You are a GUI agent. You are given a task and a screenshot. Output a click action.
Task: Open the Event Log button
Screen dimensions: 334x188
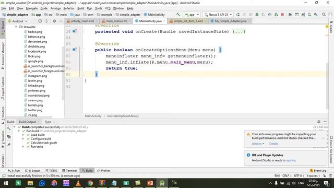(x=318, y=171)
